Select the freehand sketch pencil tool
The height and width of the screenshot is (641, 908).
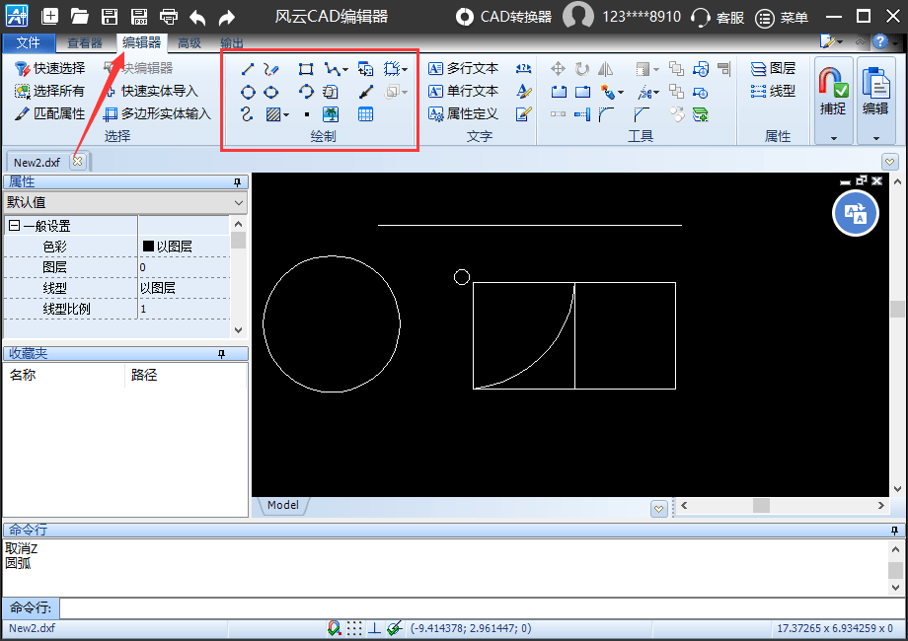click(270, 69)
